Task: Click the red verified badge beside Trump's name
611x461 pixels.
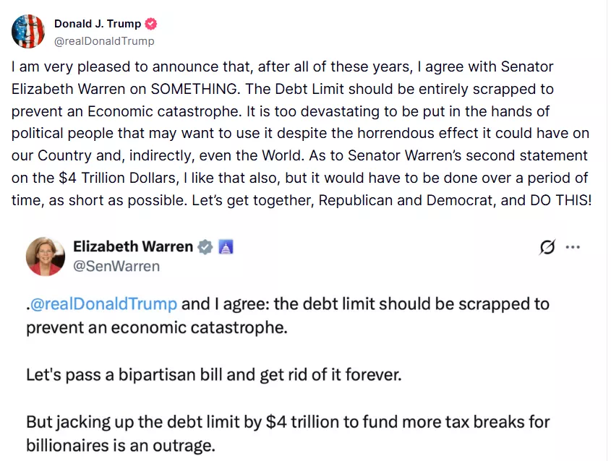Action: (x=151, y=24)
